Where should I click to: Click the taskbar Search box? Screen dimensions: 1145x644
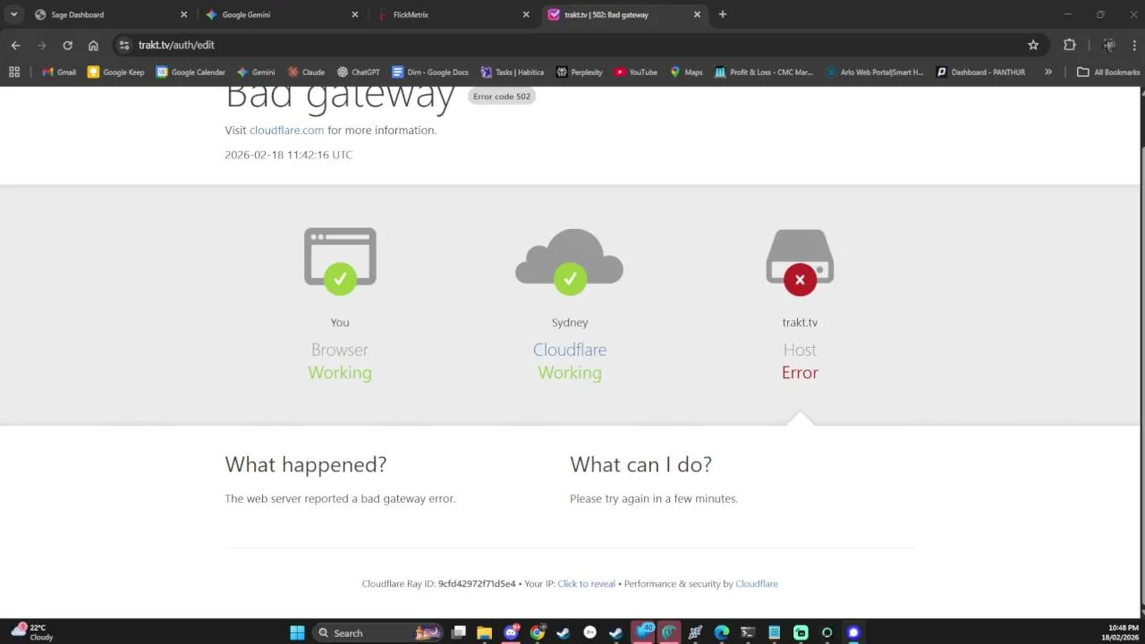point(378,632)
